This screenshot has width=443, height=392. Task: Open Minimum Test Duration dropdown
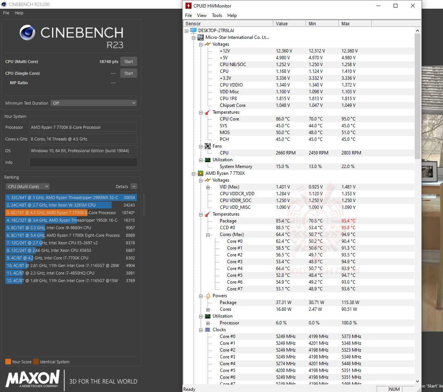point(94,103)
